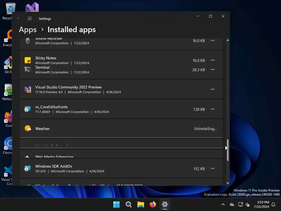
Task: Click the Weather app icon
Action: pyautogui.click(x=28, y=129)
